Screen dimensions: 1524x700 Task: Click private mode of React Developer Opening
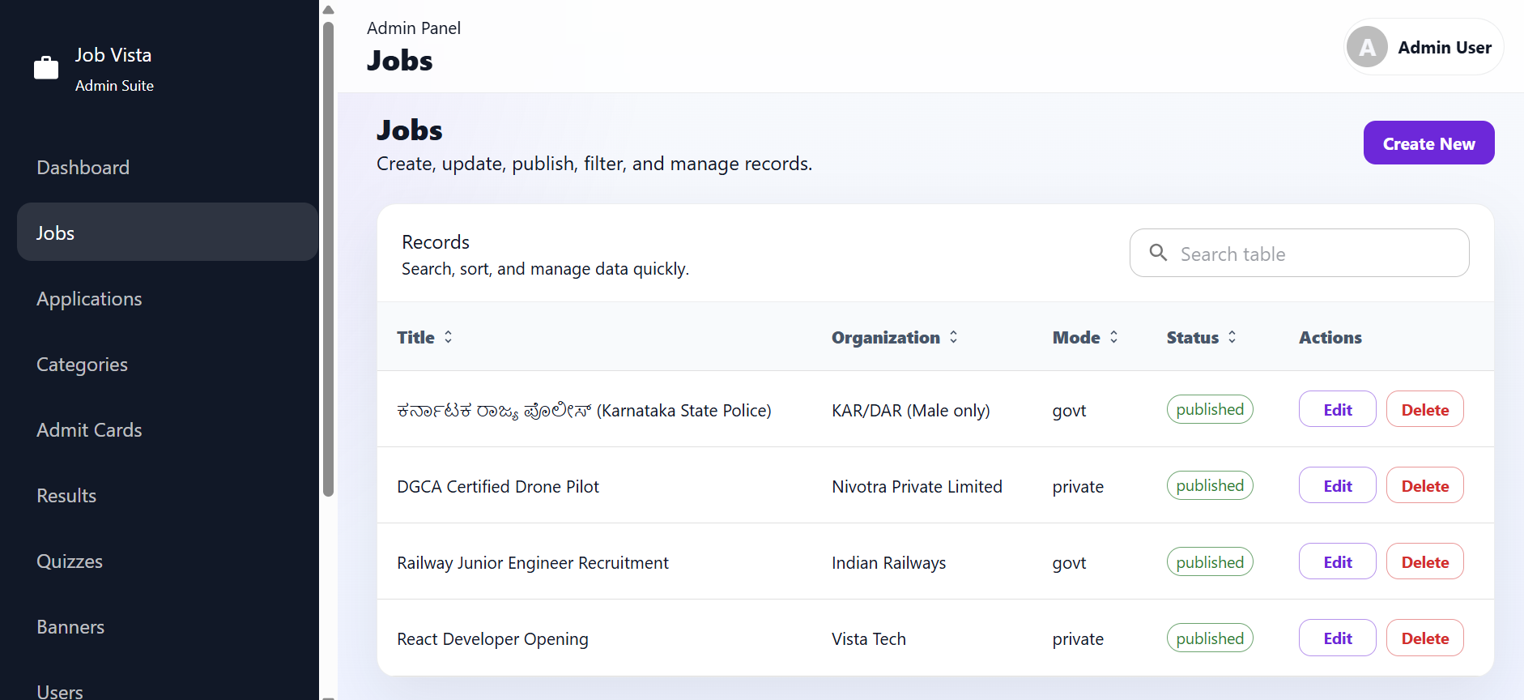pyautogui.click(x=1078, y=639)
